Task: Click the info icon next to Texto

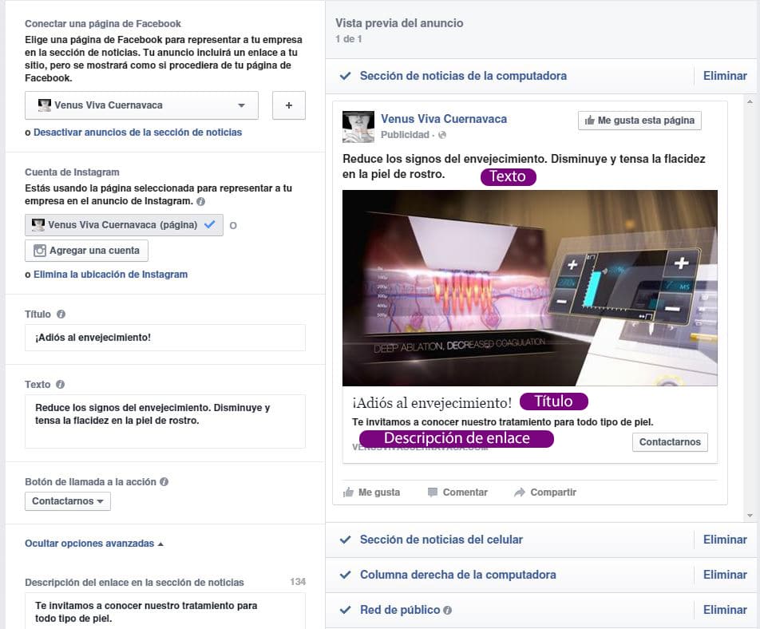Action: [60, 384]
